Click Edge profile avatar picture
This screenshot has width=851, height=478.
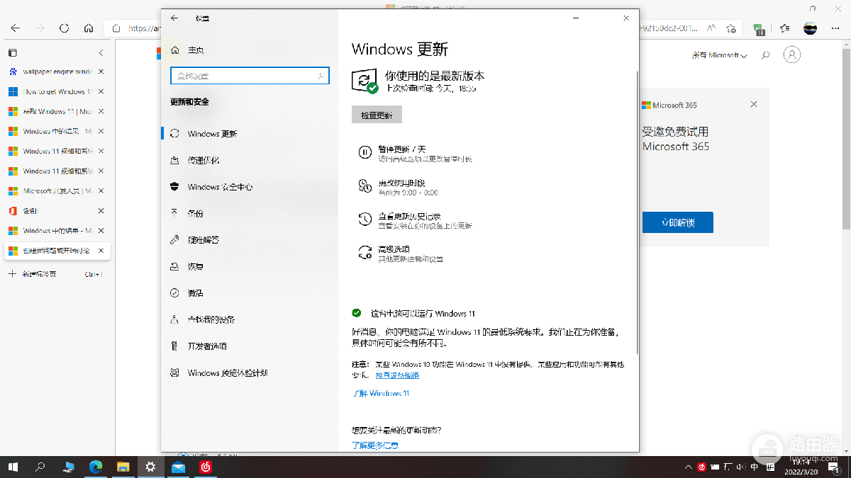click(x=810, y=28)
